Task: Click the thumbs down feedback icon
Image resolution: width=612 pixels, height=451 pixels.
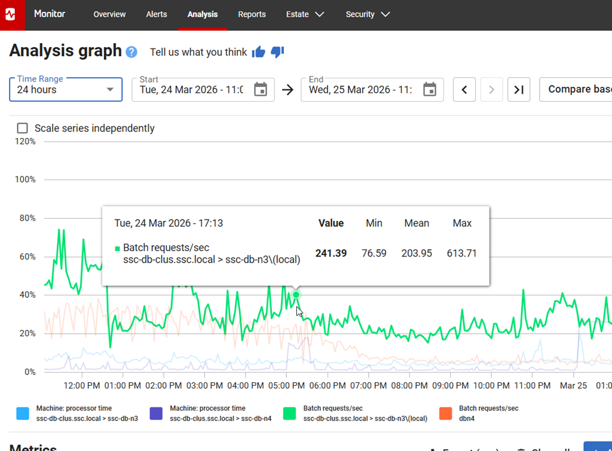Action: point(277,52)
